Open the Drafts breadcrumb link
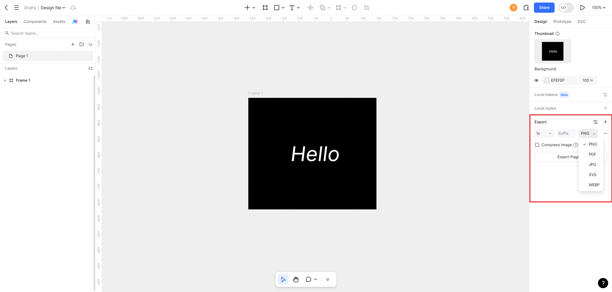Screen dimensions: 612x292 click(30, 8)
